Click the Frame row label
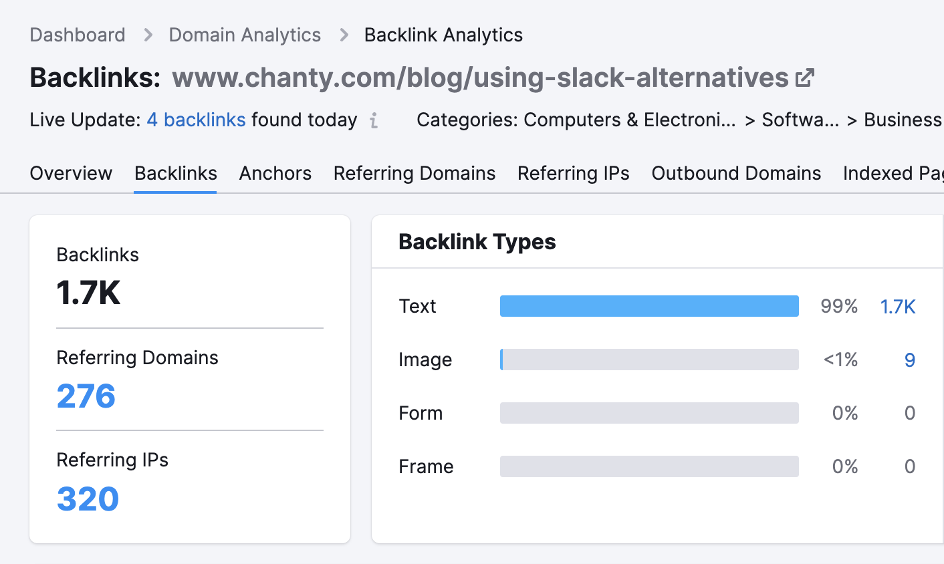The height and width of the screenshot is (564, 944). pyautogui.click(x=426, y=466)
